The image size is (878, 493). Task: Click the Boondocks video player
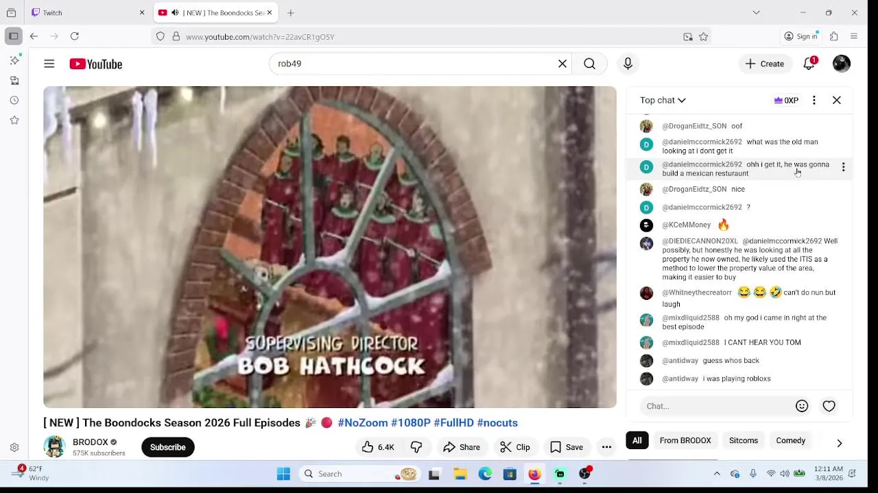(x=330, y=247)
